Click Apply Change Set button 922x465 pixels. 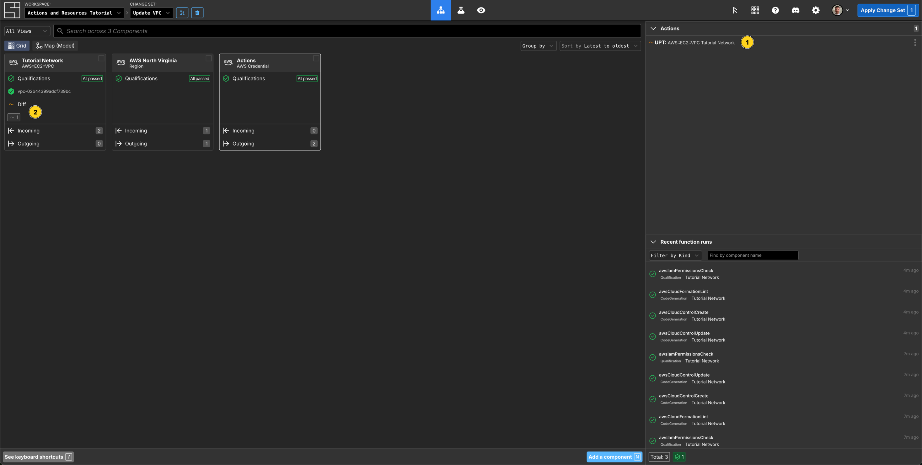(888, 10)
